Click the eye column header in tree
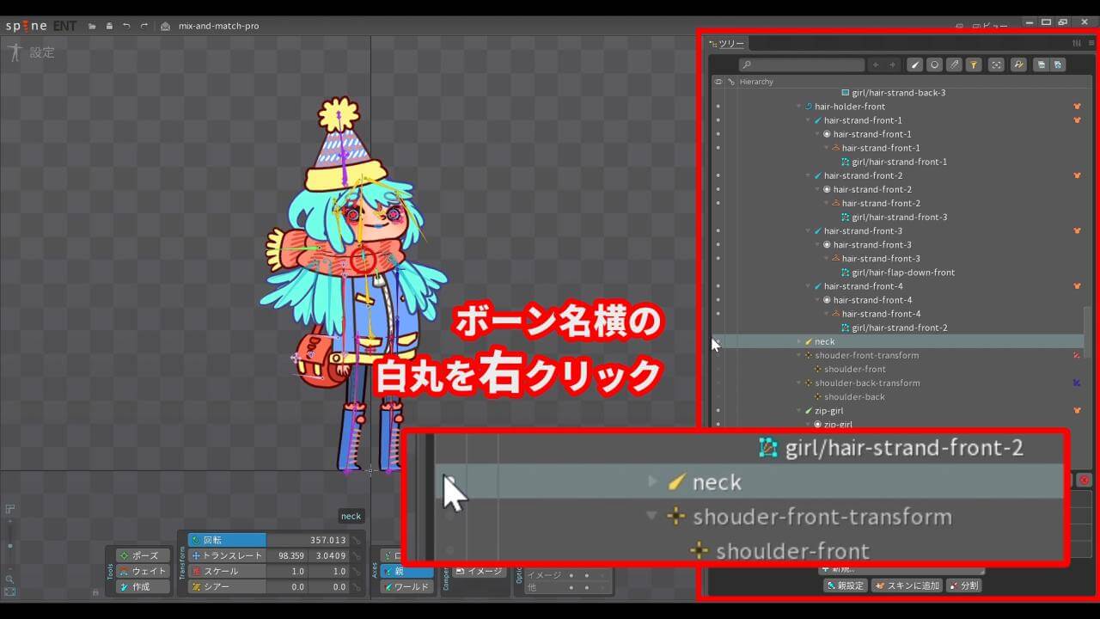 pos(718,82)
